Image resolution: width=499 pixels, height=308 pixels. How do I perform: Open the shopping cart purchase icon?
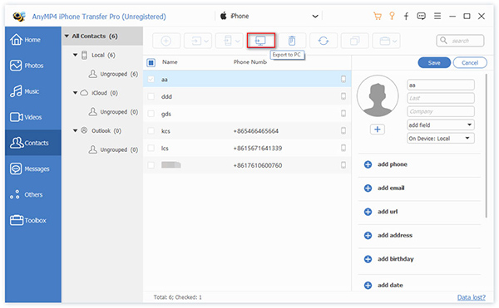[378, 17]
